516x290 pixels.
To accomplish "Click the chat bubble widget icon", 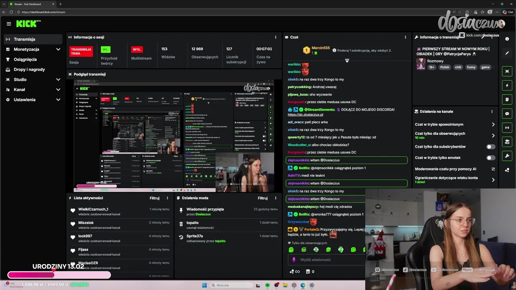I will point(507,114).
